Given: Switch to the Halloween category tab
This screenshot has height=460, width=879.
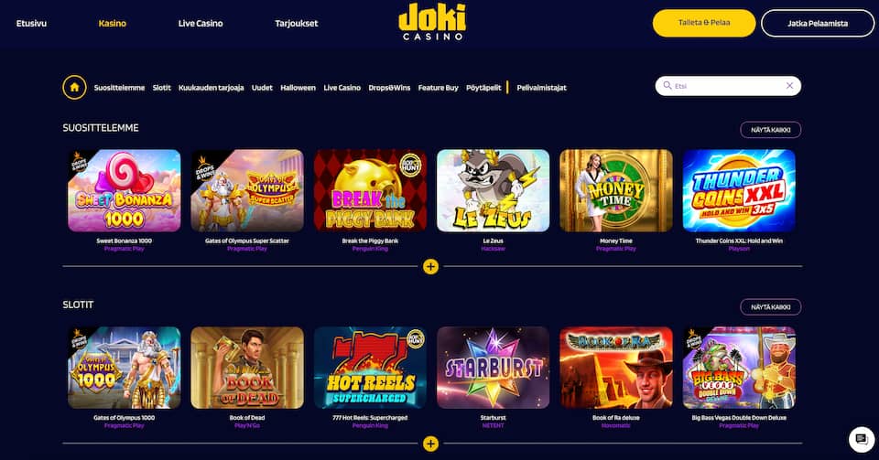Looking at the screenshot, I should [298, 88].
